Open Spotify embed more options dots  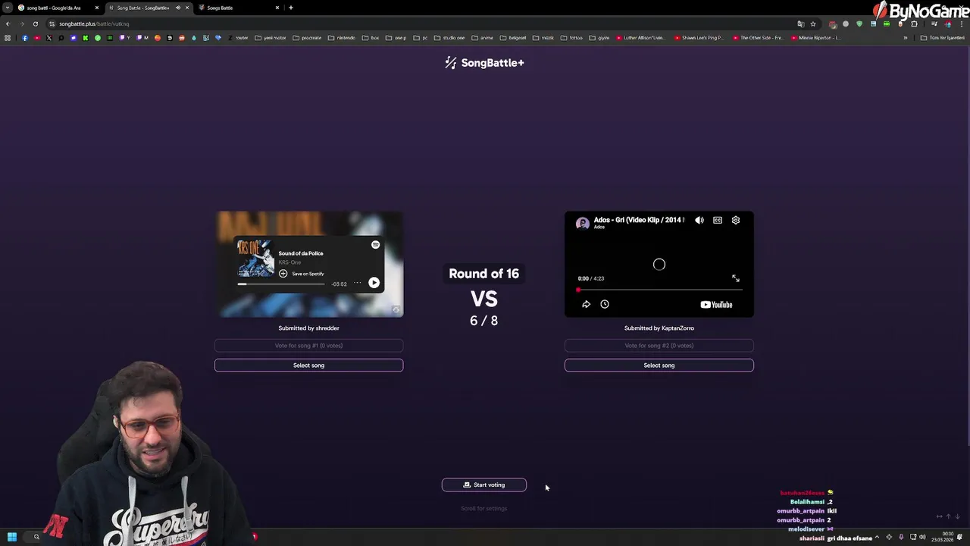click(357, 283)
